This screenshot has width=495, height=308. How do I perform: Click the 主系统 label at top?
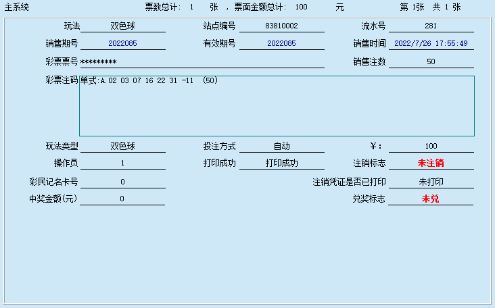click(x=17, y=7)
